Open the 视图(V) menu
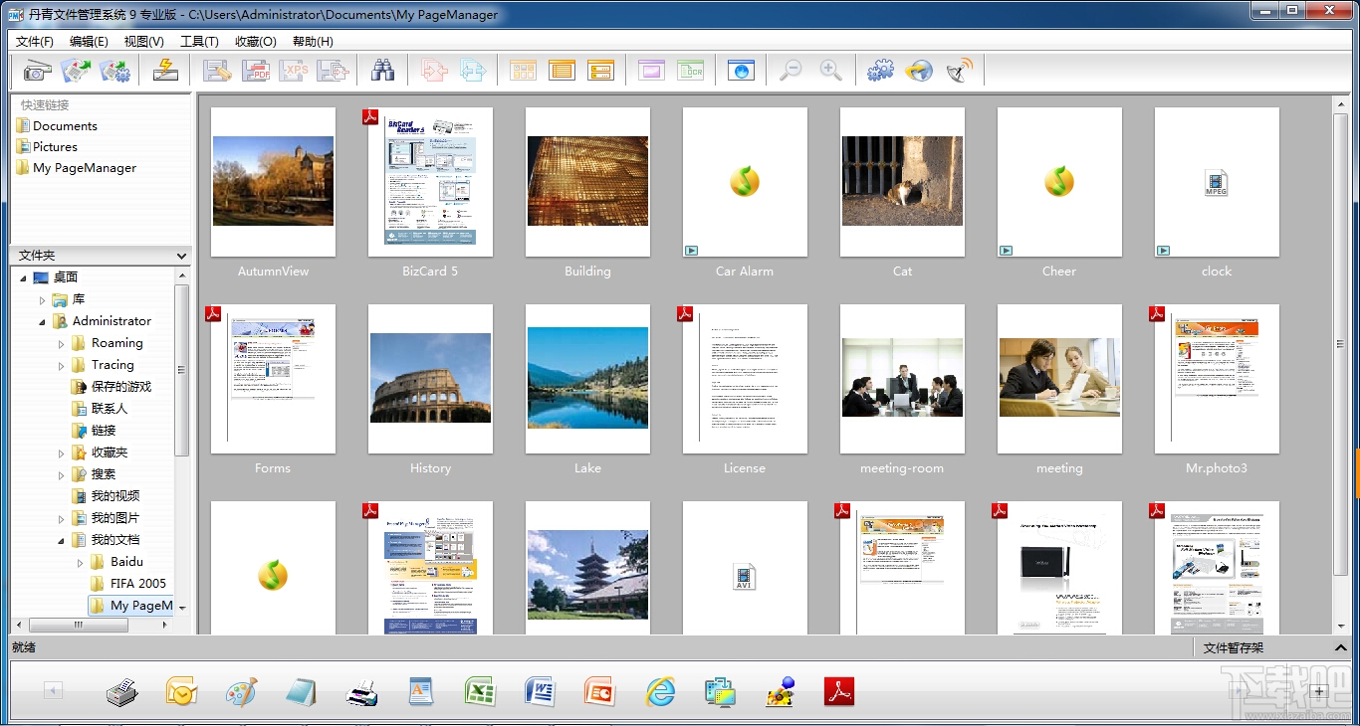This screenshot has height=726, width=1360. coord(143,42)
